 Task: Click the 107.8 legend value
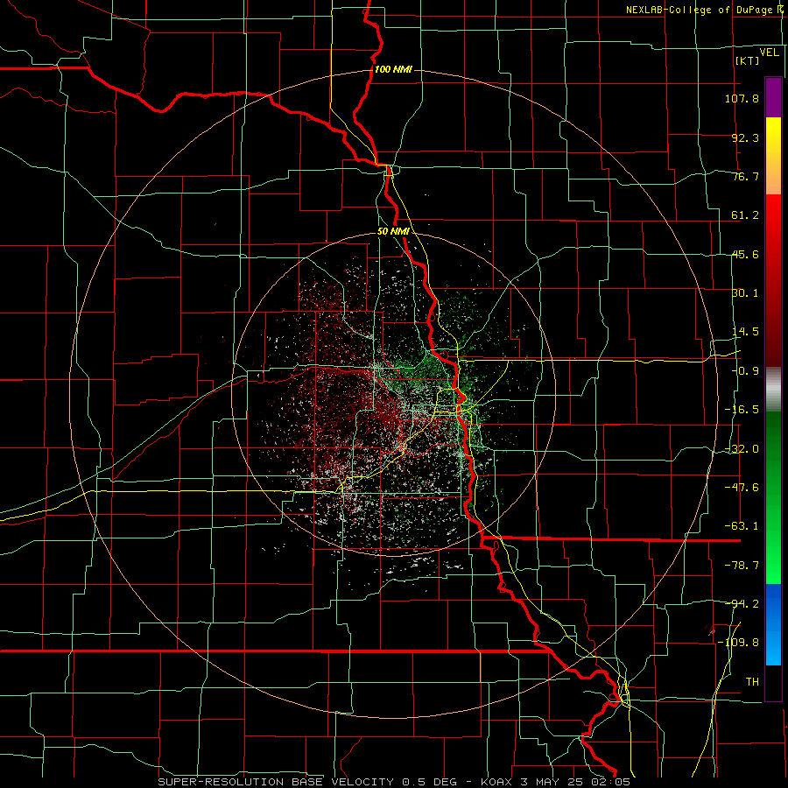742,98
